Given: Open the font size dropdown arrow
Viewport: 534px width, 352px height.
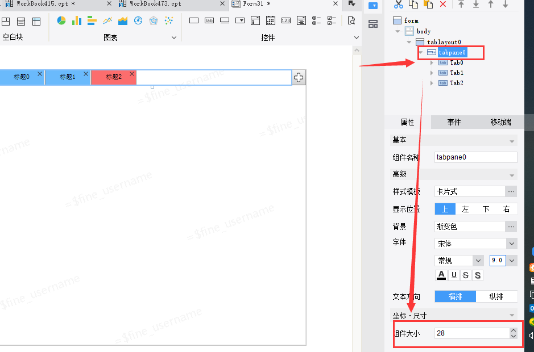Looking at the screenshot, I should point(512,261).
